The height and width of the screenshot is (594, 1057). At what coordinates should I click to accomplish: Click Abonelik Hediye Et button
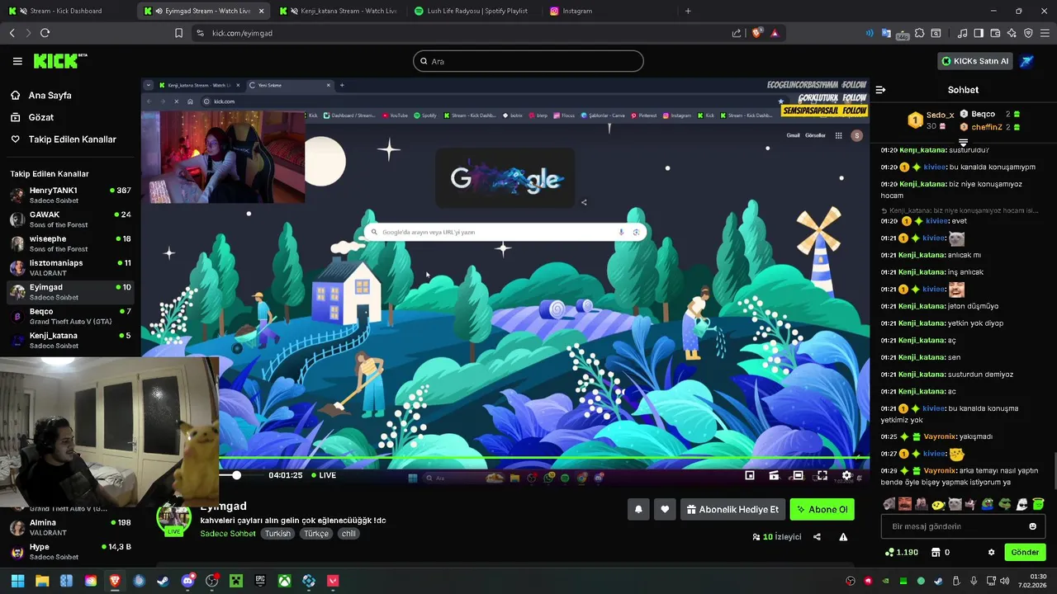[732, 510]
